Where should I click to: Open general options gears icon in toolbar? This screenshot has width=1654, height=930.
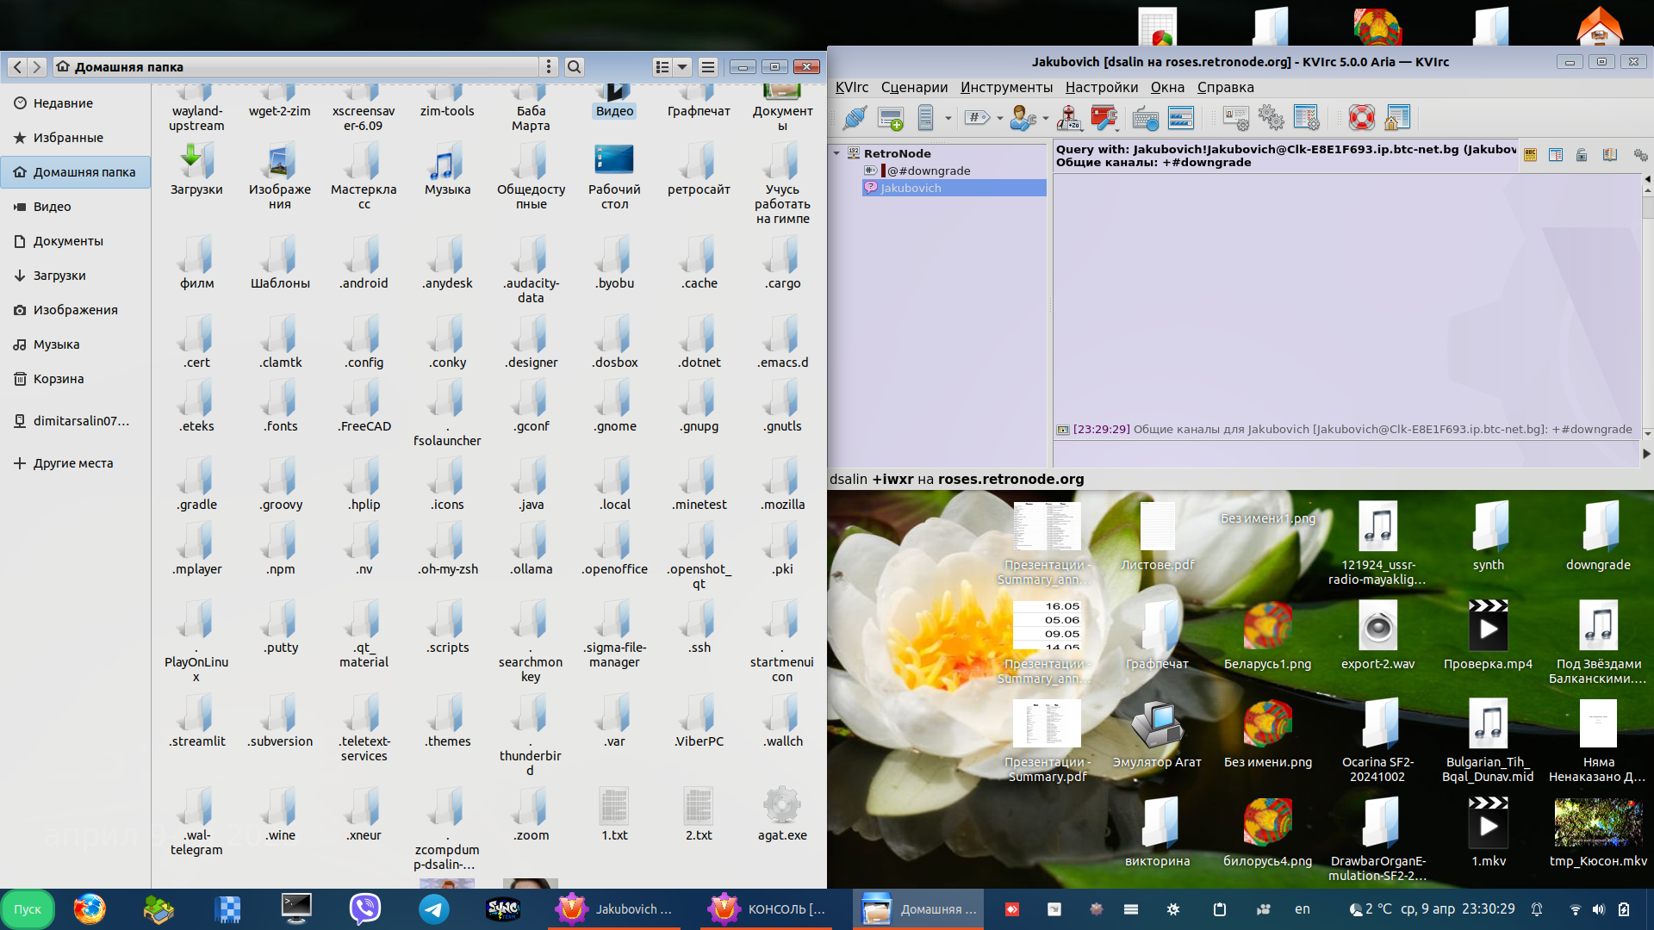pyautogui.click(x=1271, y=118)
